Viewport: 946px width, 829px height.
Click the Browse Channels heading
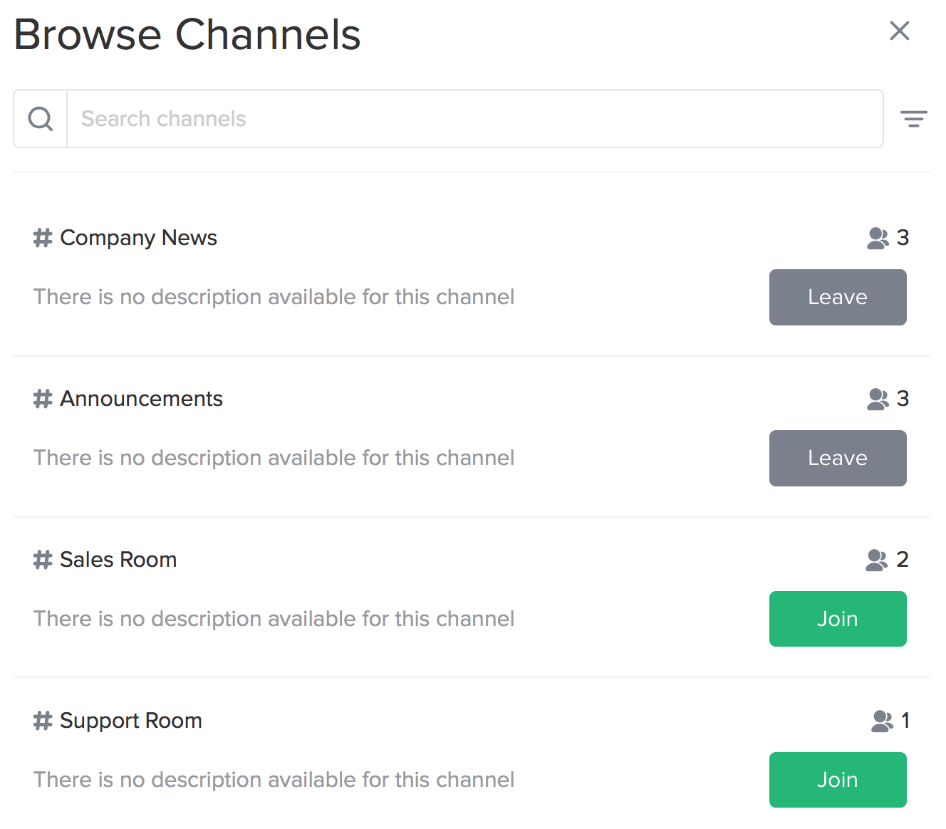pos(187,34)
